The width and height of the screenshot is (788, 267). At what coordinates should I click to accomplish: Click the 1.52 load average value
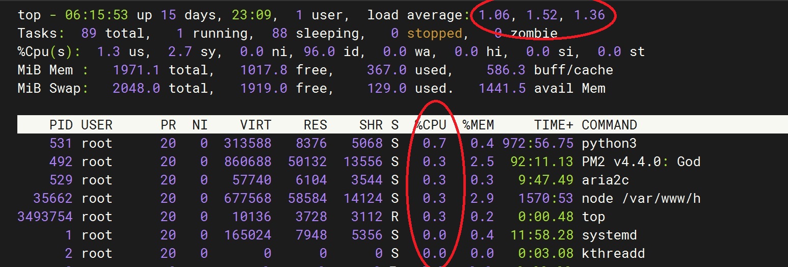pos(542,15)
